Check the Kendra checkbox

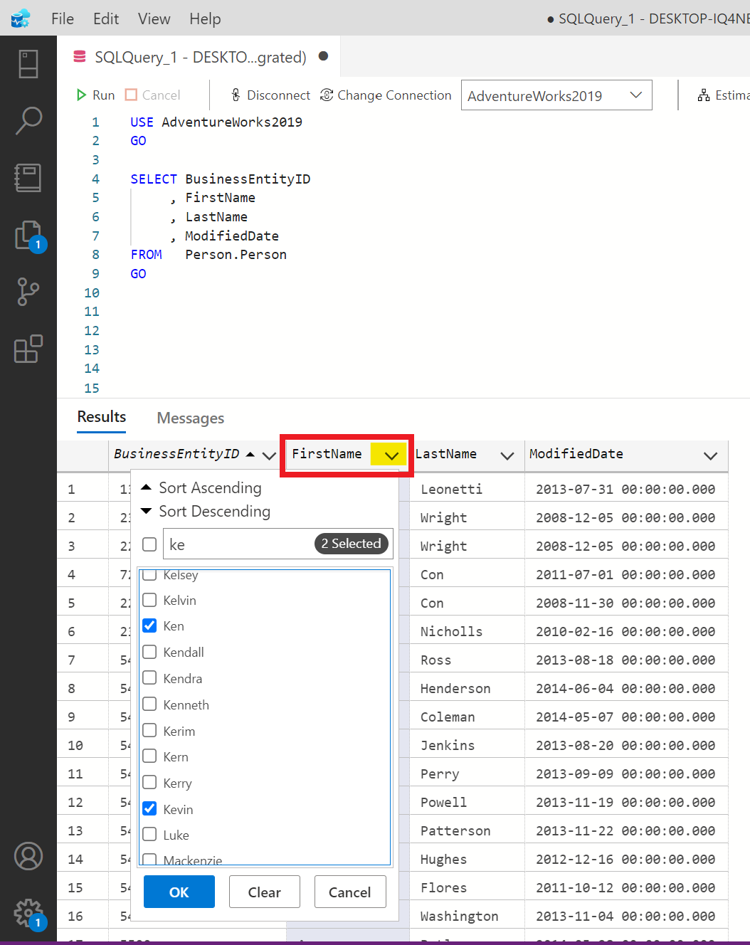(x=149, y=678)
